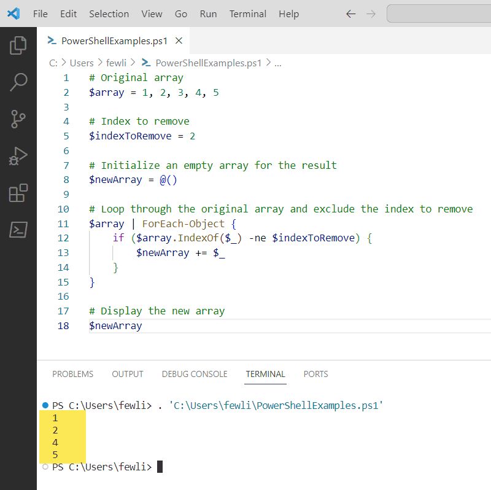The height and width of the screenshot is (490, 491).
Task: Expand the trailing ... breadcrumb
Action: click(278, 63)
